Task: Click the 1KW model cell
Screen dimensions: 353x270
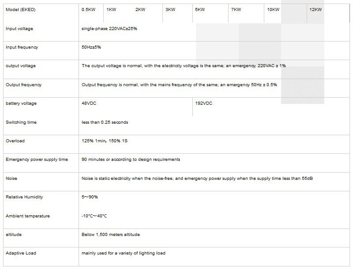Action: click(x=111, y=10)
